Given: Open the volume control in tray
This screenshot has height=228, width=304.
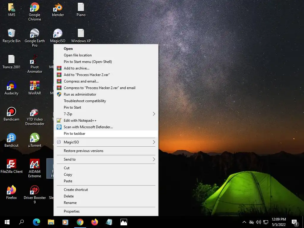Looking at the screenshot, I should click(259, 222).
